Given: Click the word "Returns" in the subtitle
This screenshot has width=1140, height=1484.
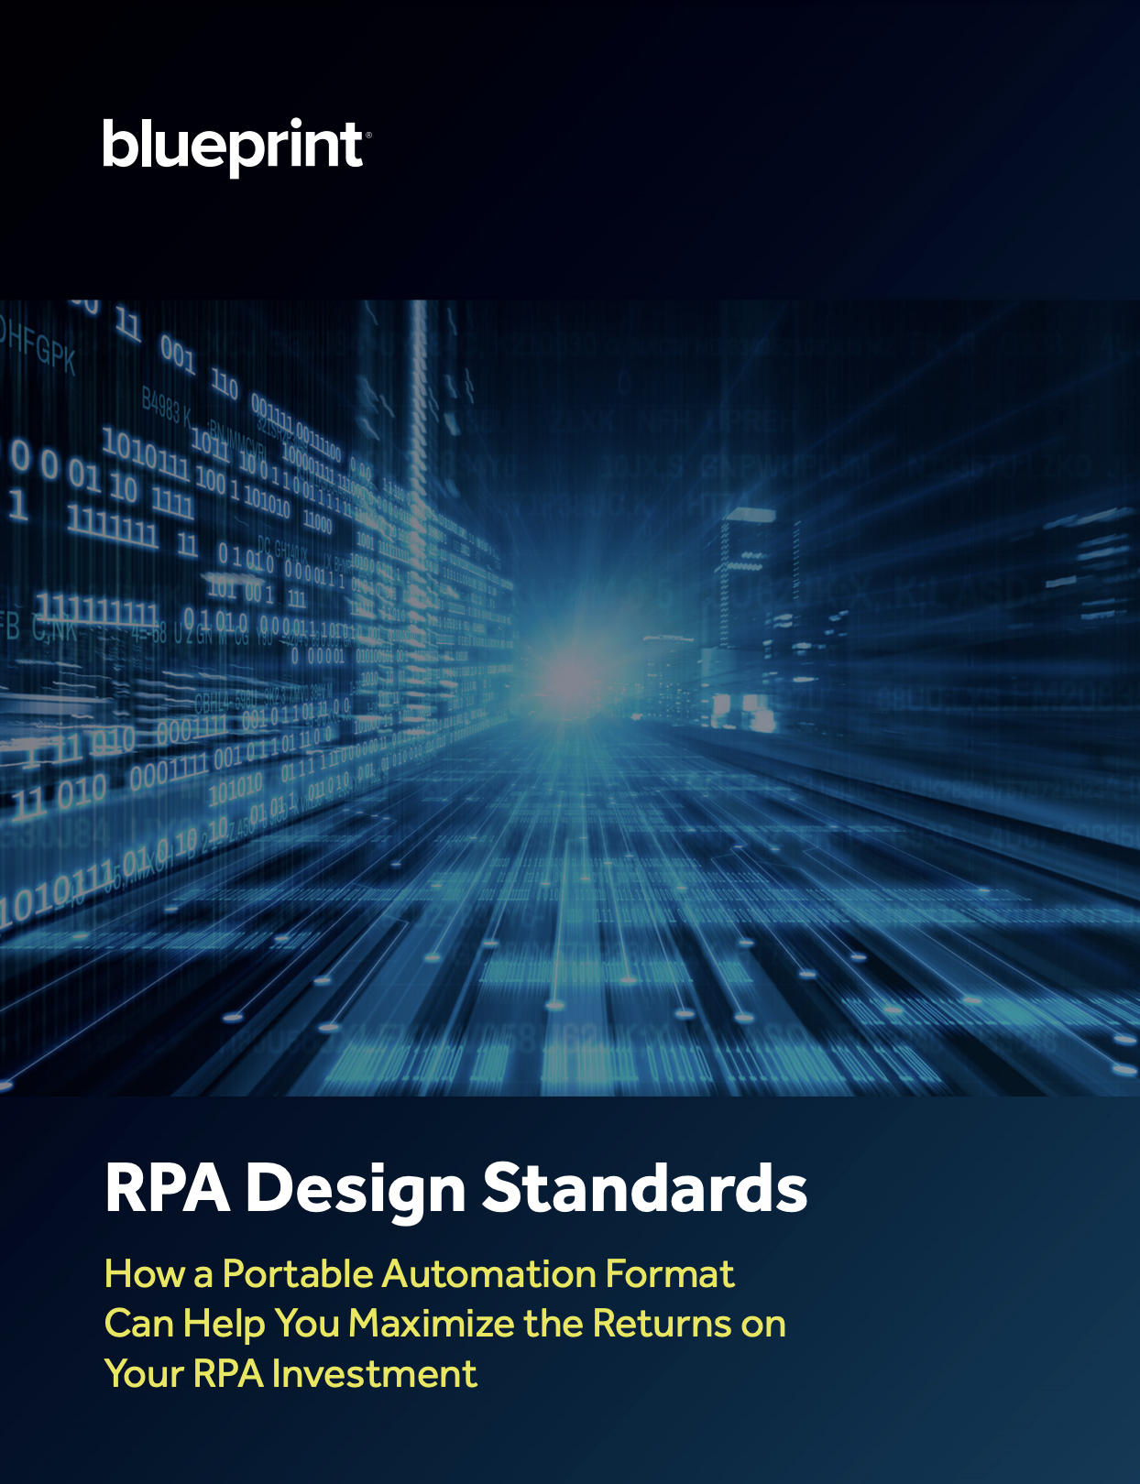Looking at the screenshot, I should (x=660, y=1324).
